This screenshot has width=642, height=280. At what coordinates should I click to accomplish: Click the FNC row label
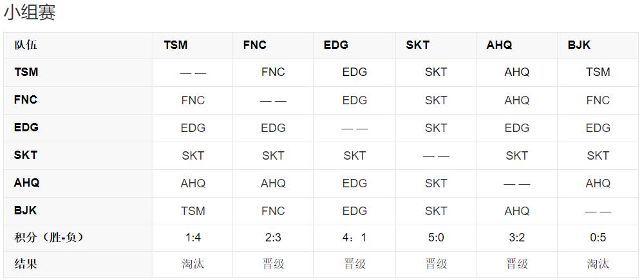pyautogui.click(x=26, y=100)
